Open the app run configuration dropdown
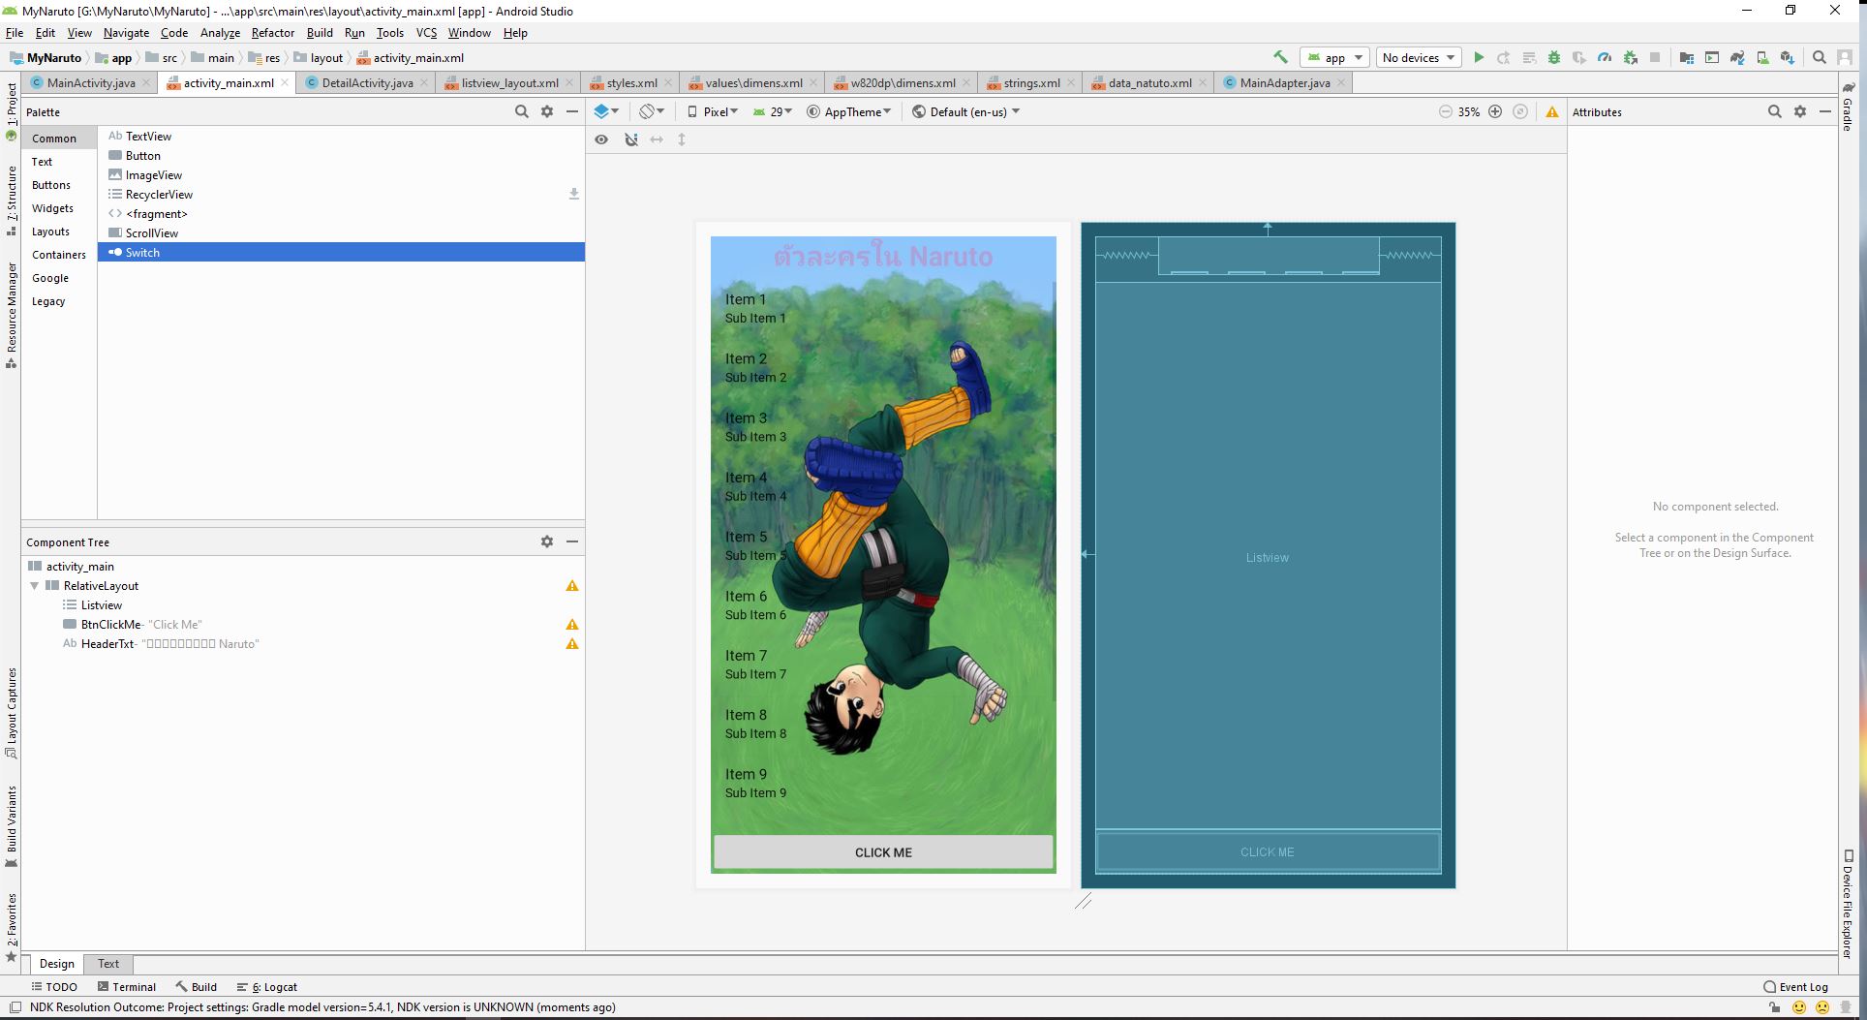Image resolution: width=1867 pixels, height=1020 pixels. coord(1334,57)
